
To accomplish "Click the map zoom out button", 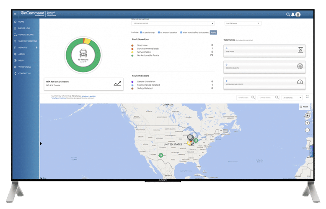I will coord(307,130).
